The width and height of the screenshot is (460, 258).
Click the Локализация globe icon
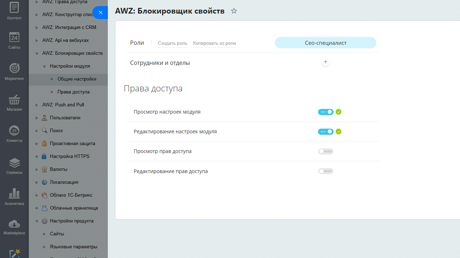45,182
